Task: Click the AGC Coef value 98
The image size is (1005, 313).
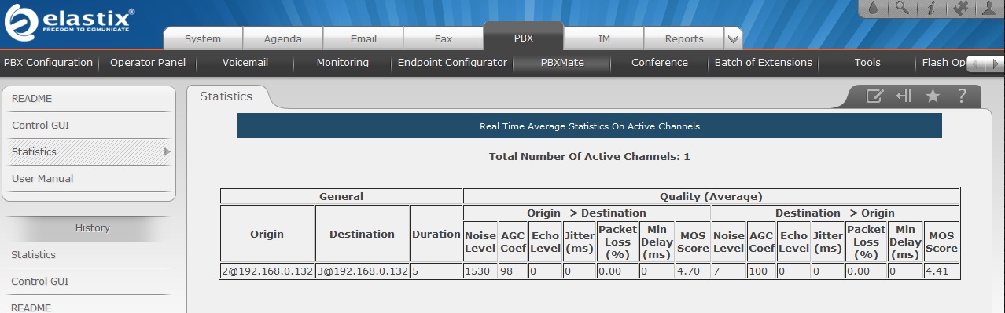Action: click(x=513, y=271)
